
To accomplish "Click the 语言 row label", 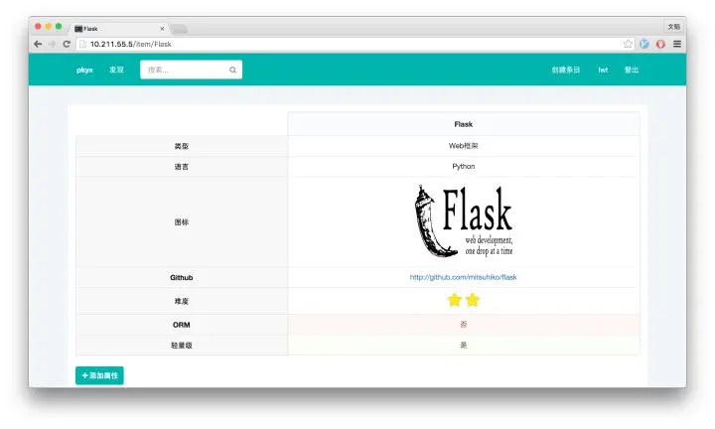I will coord(182,167).
